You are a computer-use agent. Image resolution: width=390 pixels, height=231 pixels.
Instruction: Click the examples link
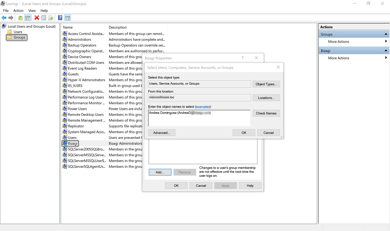203,107
